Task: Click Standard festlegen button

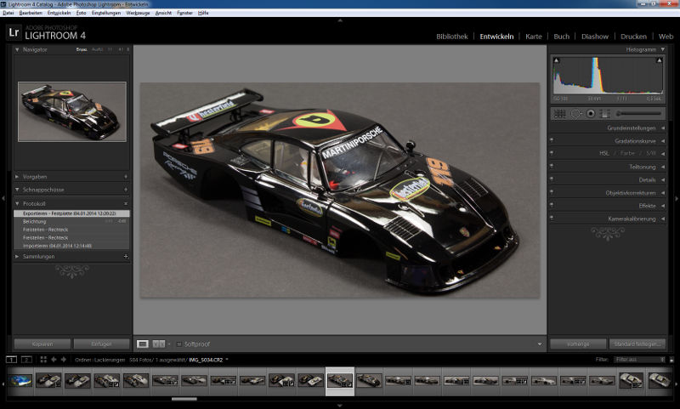Action: pyautogui.click(x=637, y=344)
